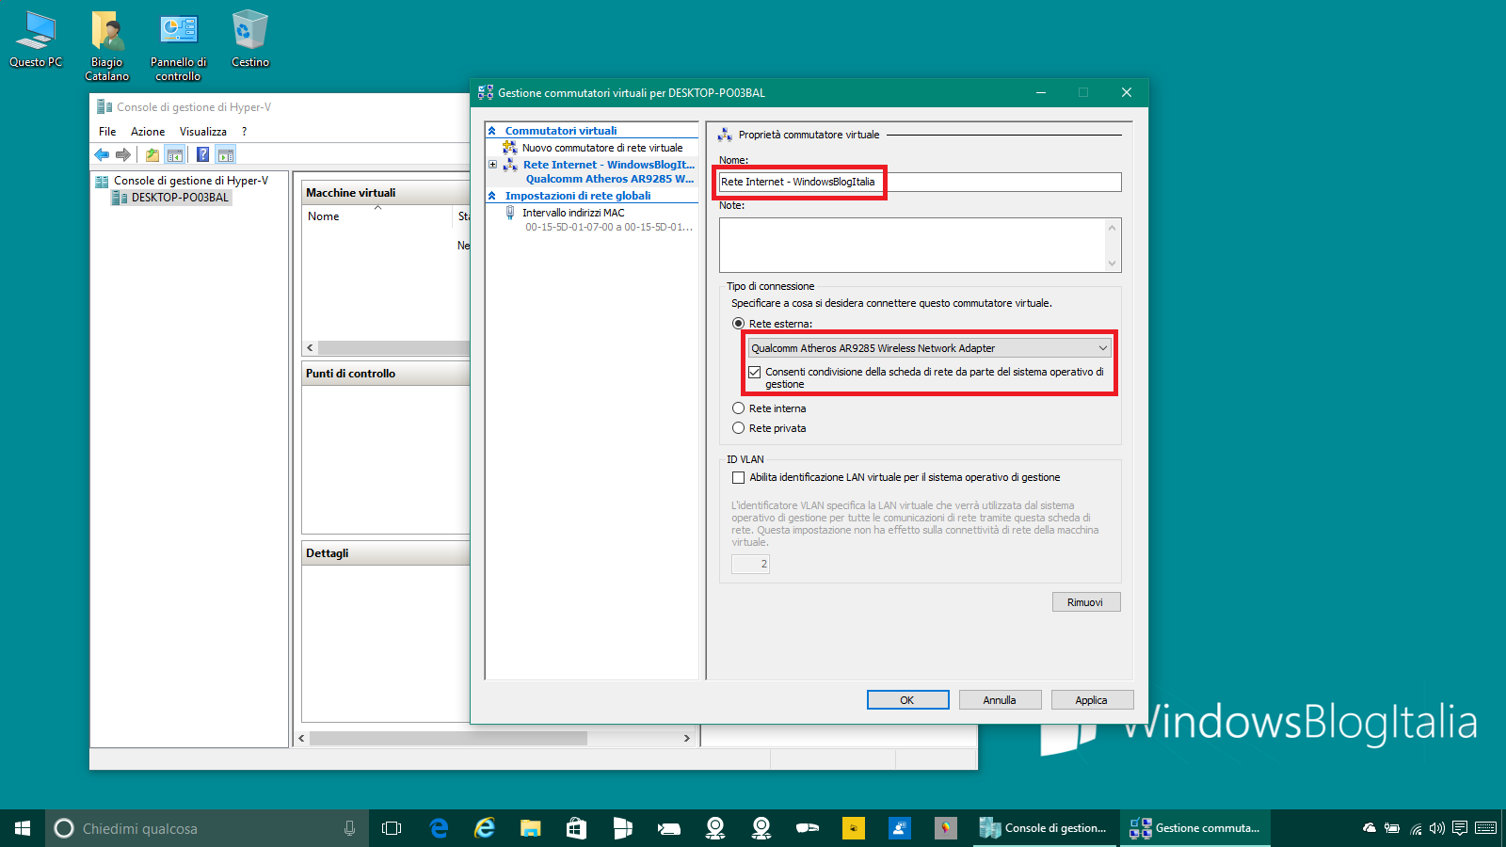Click the Nuovo commutatore di rete virtuale icon
The width and height of the screenshot is (1506, 847).
point(510,148)
